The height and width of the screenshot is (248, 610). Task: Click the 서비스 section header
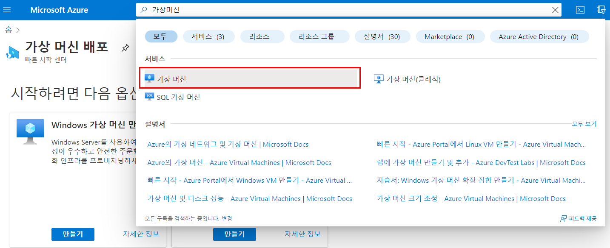(155, 59)
